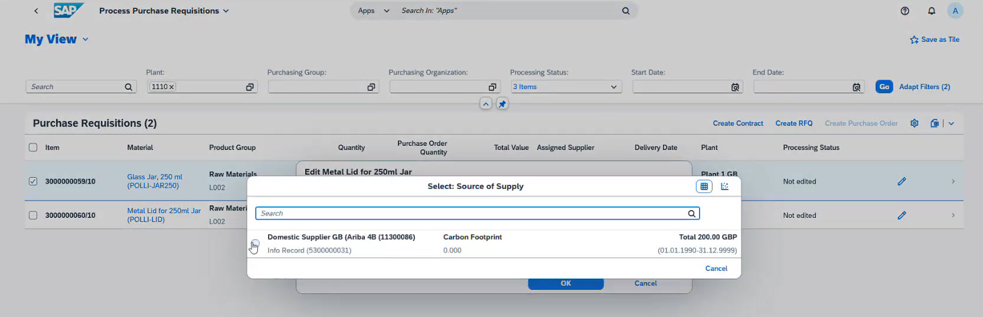Collapse the filter header with chevron

click(485, 104)
